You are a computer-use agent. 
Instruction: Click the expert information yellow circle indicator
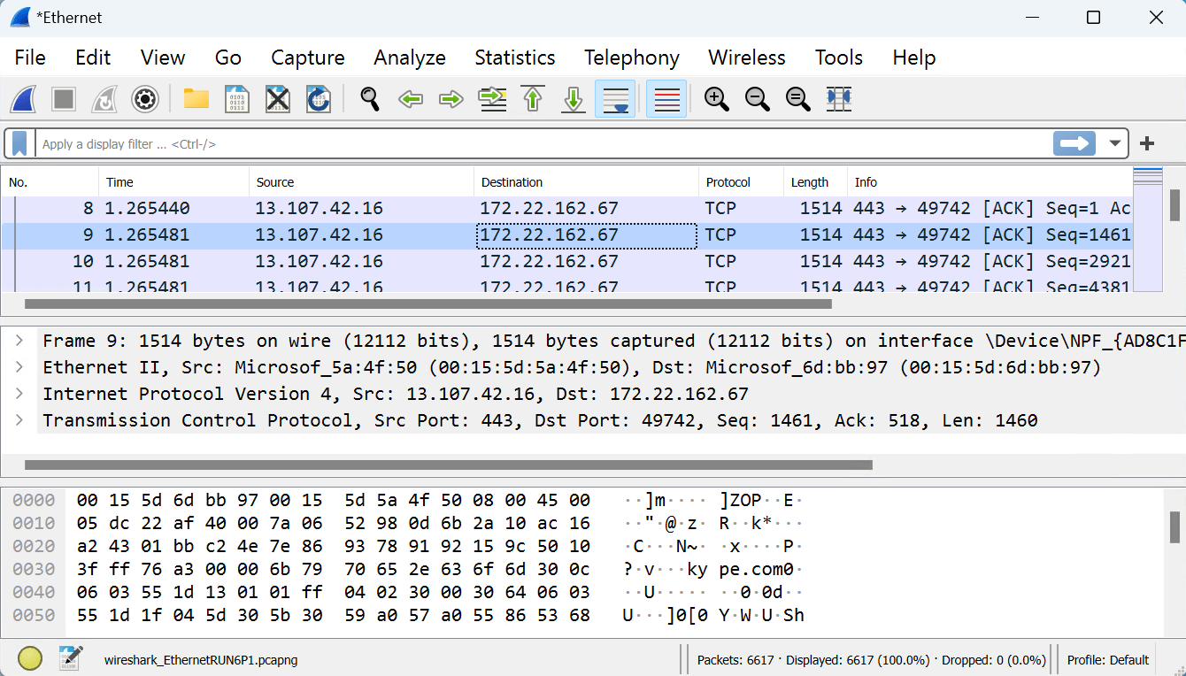pyautogui.click(x=30, y=658)
